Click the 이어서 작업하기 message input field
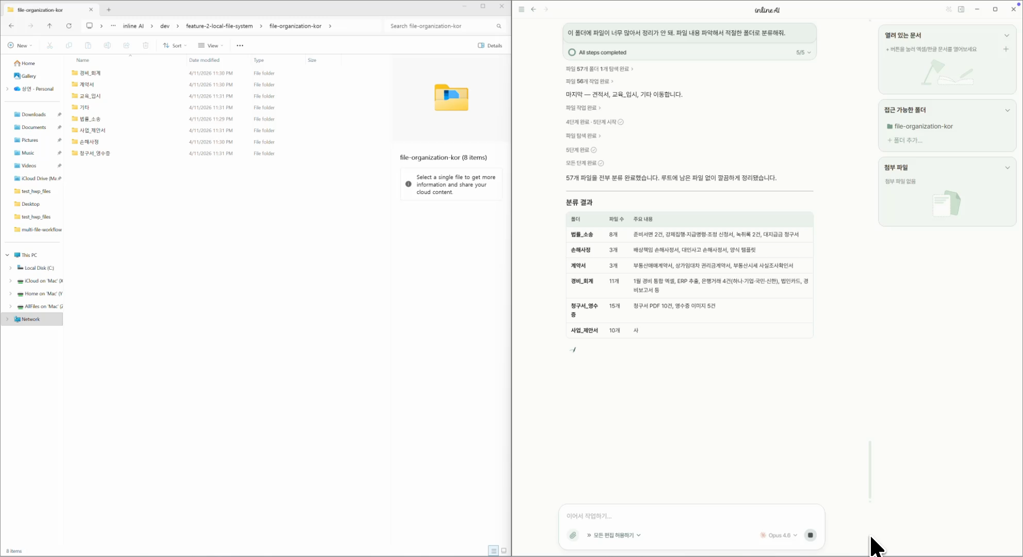 pos(691,516)
